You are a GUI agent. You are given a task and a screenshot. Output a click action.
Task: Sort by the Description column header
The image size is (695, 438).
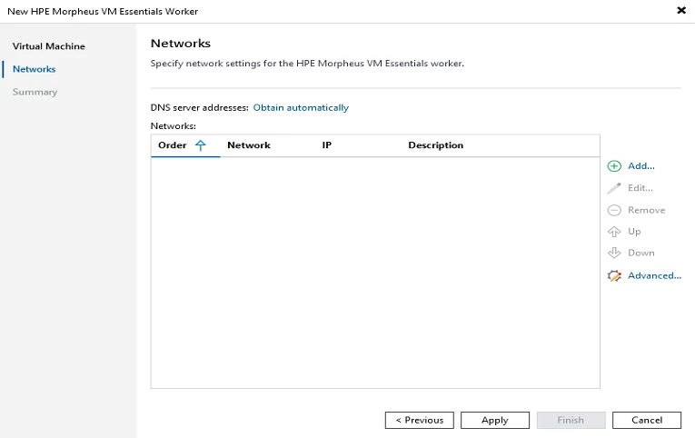436,145
